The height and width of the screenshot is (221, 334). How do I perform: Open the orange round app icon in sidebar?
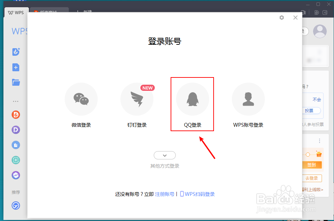pos(16,115)
